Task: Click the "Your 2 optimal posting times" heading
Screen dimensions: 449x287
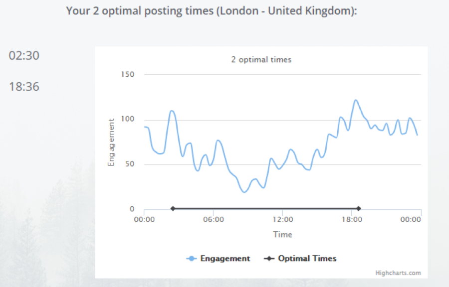Action: pyautogui.click(x=212, y=10)
